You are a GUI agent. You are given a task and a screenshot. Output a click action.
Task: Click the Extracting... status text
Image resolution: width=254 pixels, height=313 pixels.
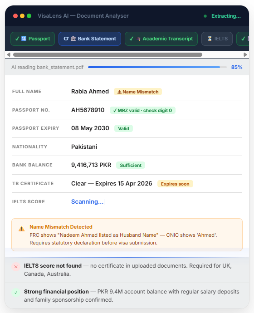(226, 16)
